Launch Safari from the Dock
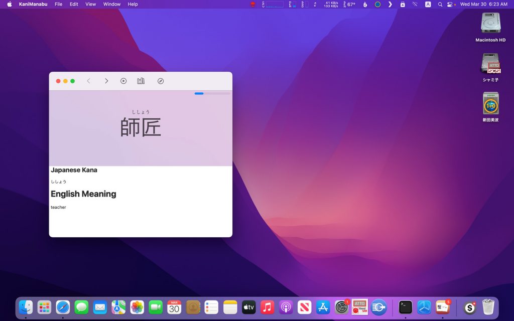This screenshot has height=321, width=514. click(x=63, y=307)
